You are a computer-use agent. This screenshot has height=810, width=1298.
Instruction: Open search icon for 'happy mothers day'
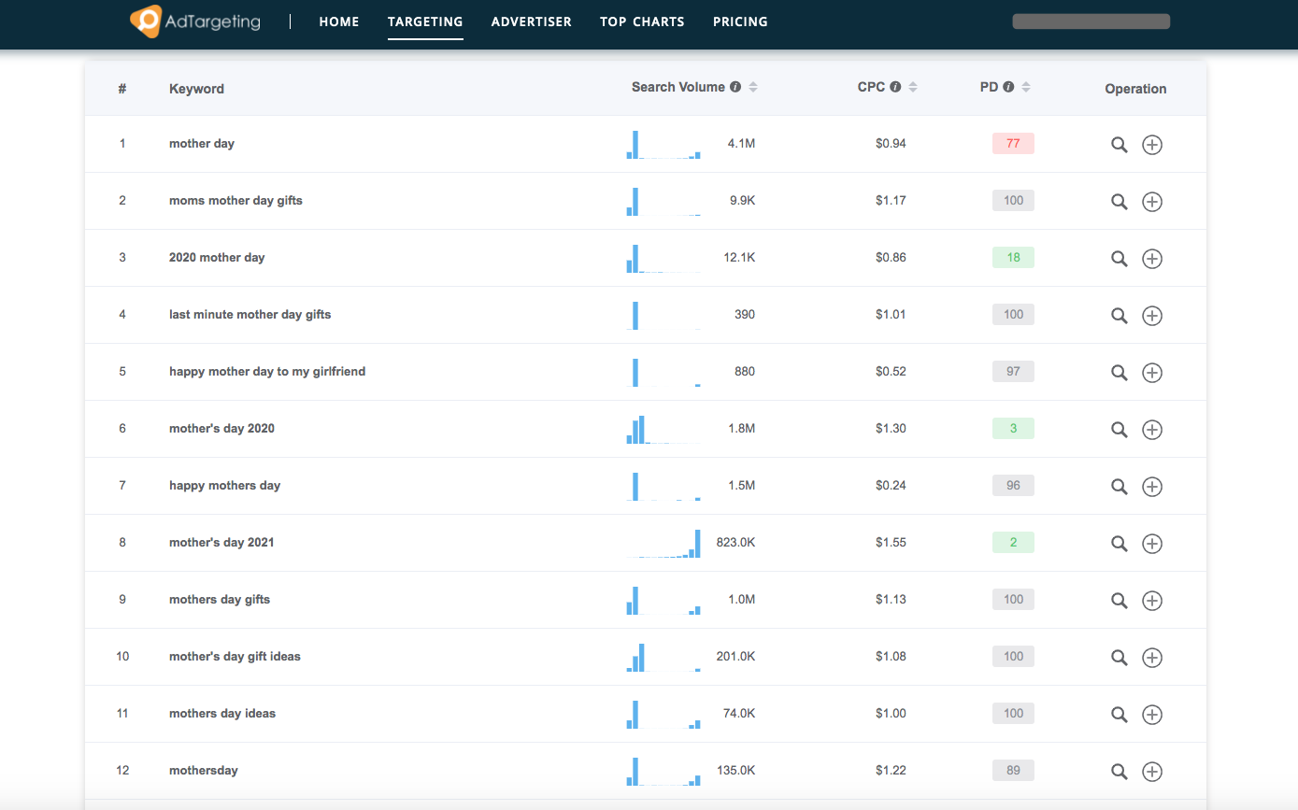[x=1119, y=487]
